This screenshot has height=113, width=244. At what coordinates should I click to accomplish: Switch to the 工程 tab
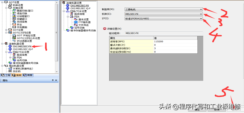(6, 75)
